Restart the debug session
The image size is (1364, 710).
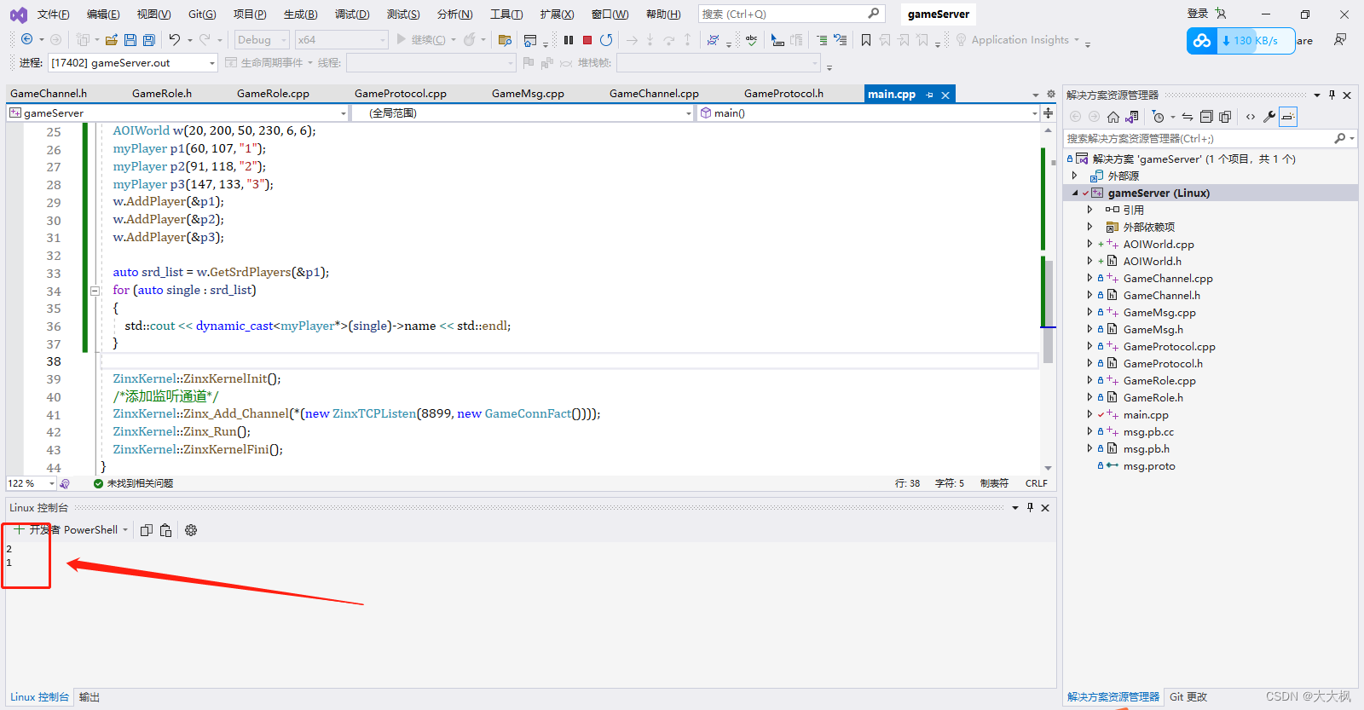pos(606,40)
